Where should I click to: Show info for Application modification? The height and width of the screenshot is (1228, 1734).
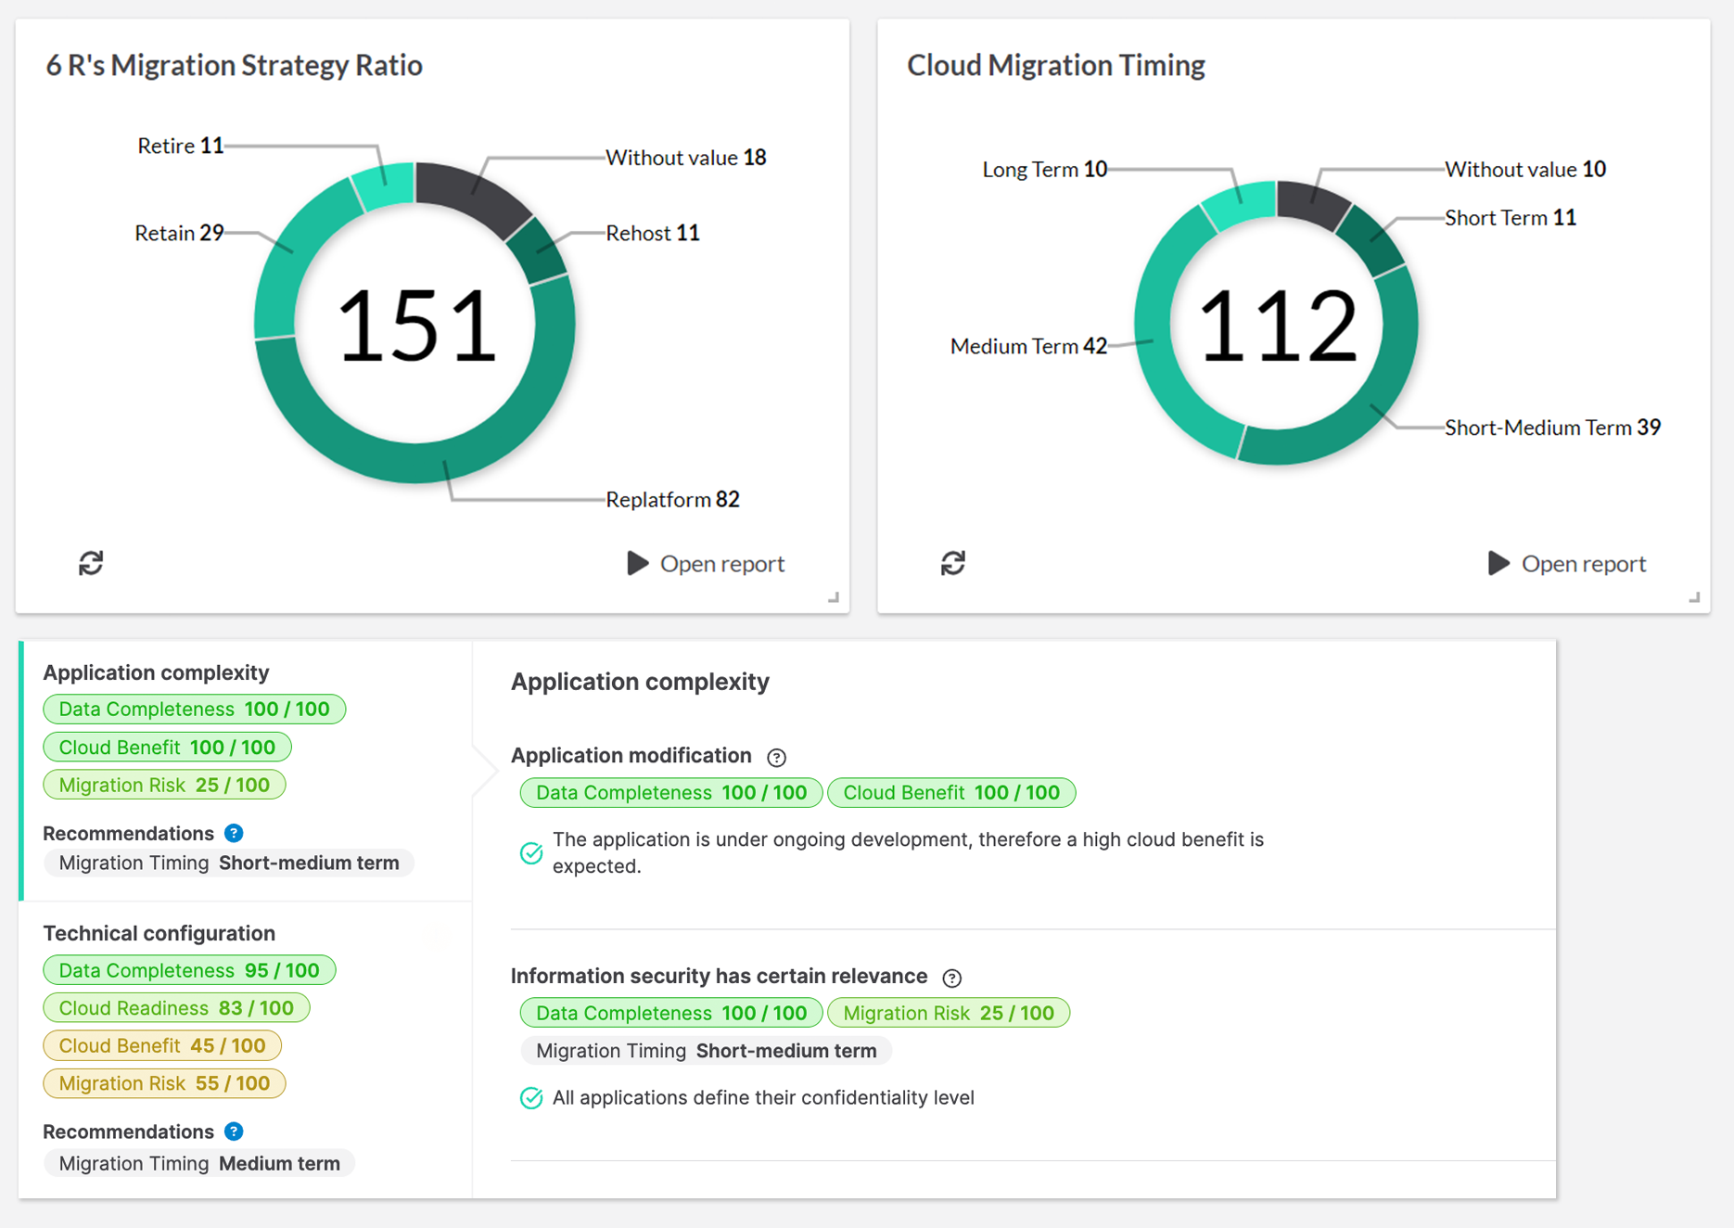[777, 757]
